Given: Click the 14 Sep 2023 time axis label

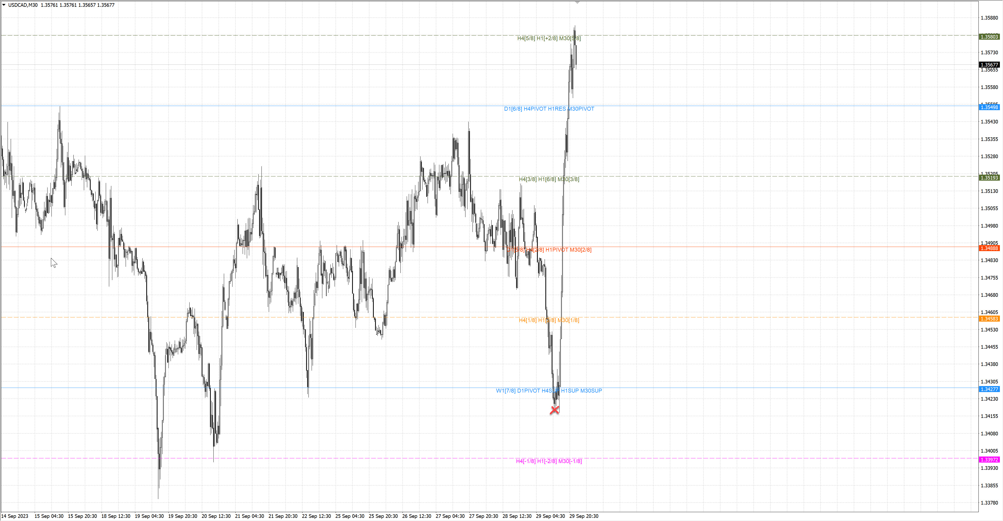Looking at the screenshot, I should [15, 516].
